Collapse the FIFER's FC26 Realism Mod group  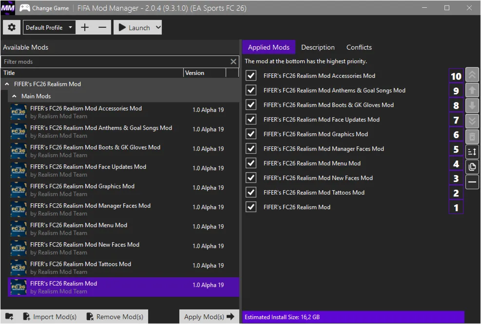click(7, 84)
